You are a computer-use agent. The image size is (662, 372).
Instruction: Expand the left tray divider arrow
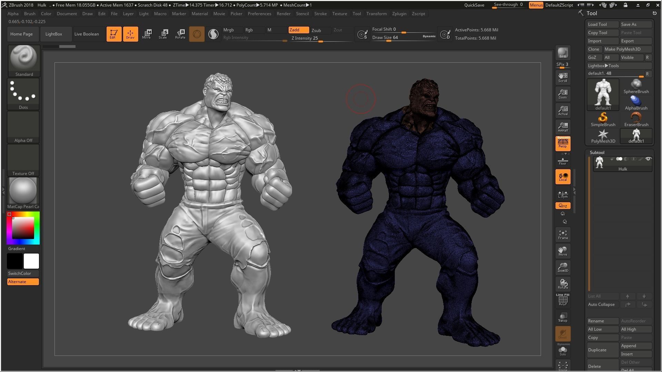pyautogui.click(x=3, y=190)
